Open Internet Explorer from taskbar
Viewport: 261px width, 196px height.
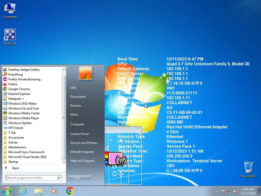point(23,191)
